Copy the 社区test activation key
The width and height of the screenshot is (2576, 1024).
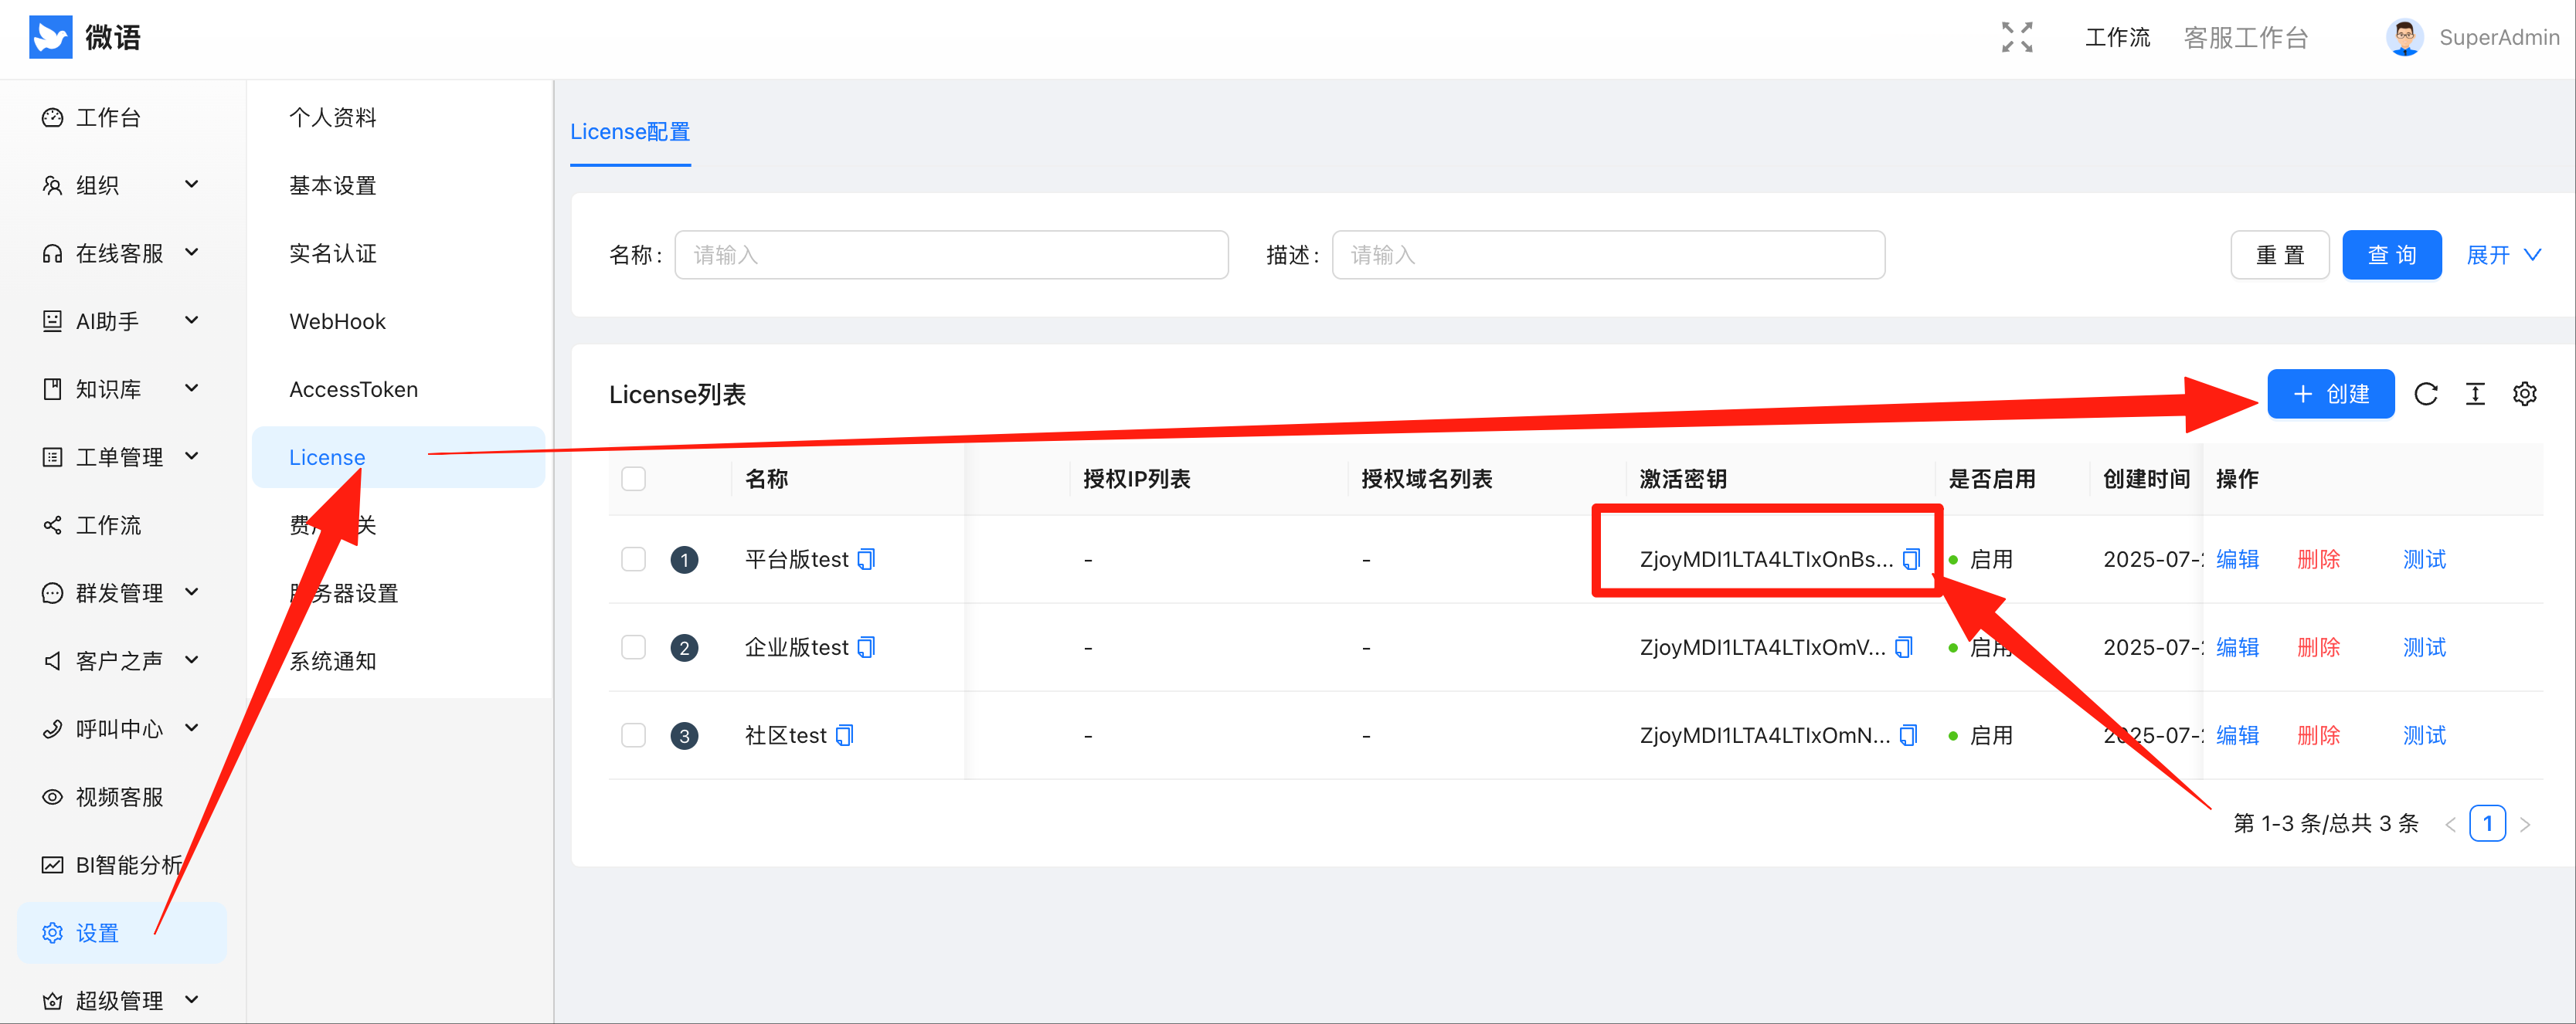(x=1907, y=735)
